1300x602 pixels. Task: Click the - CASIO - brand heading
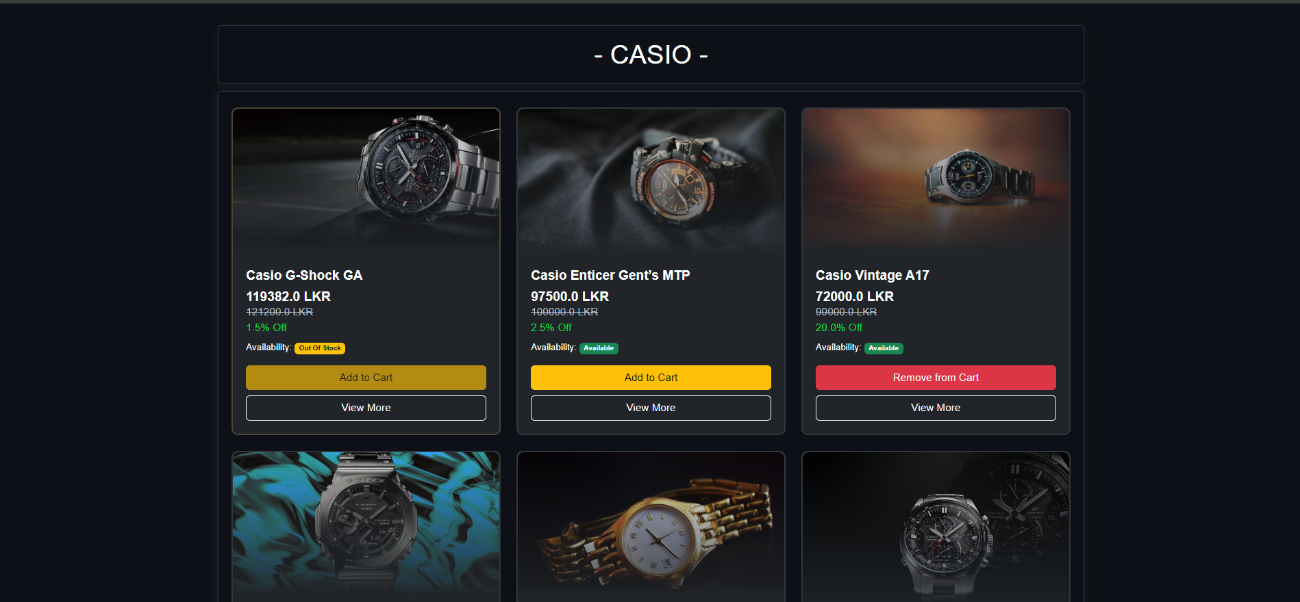(651, 55)
